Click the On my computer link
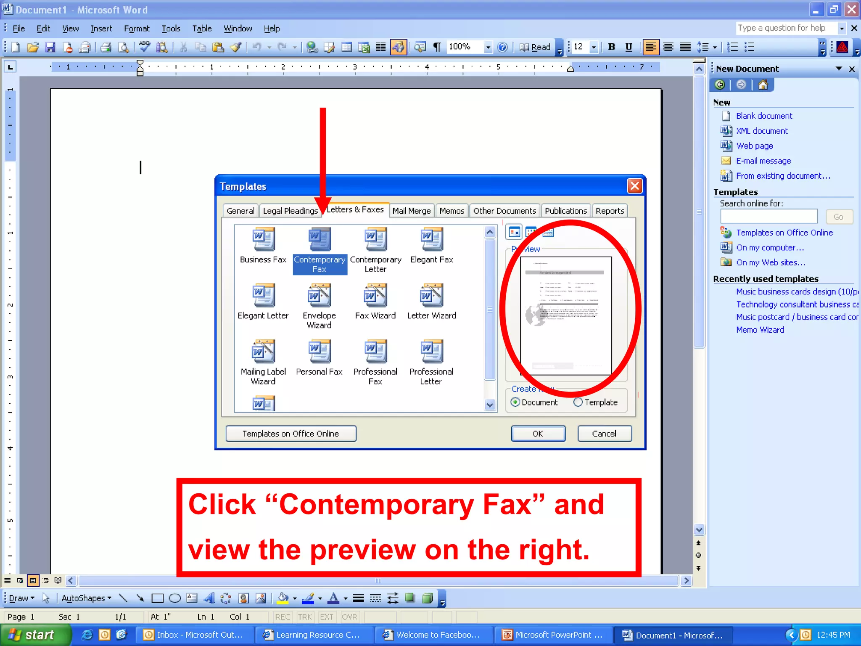 [770, 248]
